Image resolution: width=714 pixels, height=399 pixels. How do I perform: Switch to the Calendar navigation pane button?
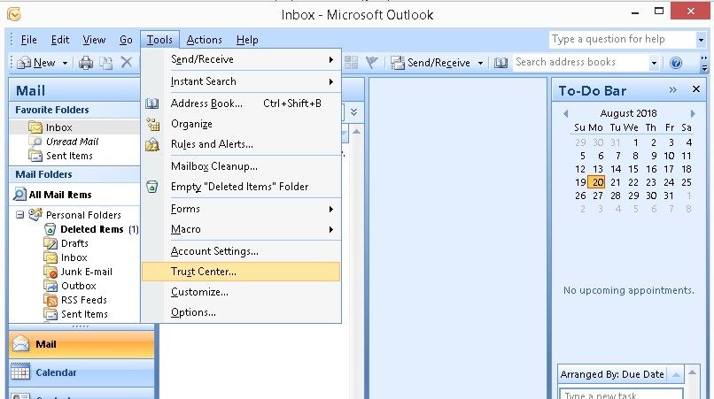pyautogui.click(x=81, y=372)
